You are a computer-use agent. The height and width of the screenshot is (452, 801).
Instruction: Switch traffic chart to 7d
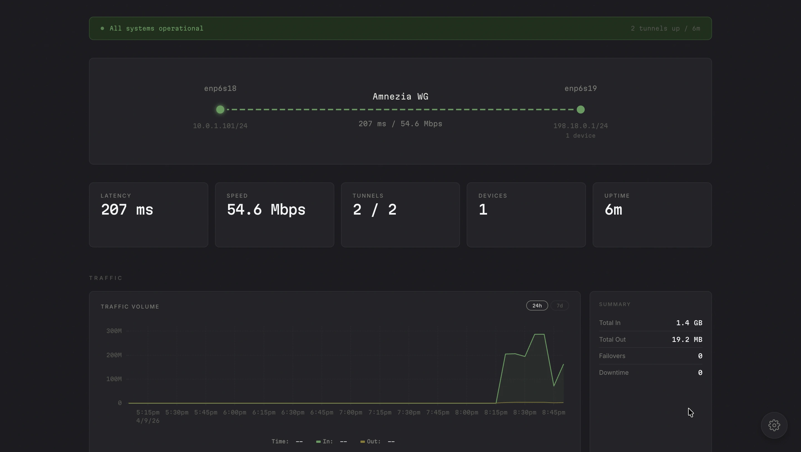pos(559,306)
